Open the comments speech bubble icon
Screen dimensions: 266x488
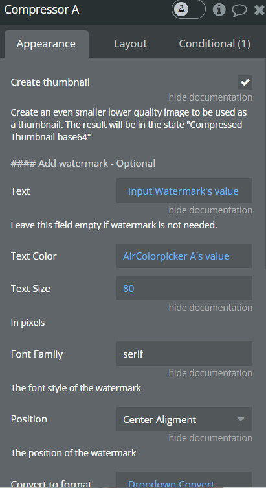click(x=239, y=10)
